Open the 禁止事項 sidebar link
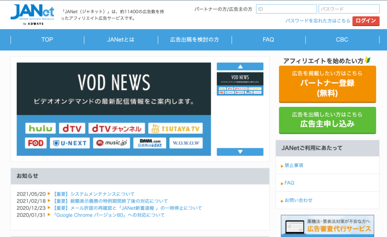 (294, 166)
